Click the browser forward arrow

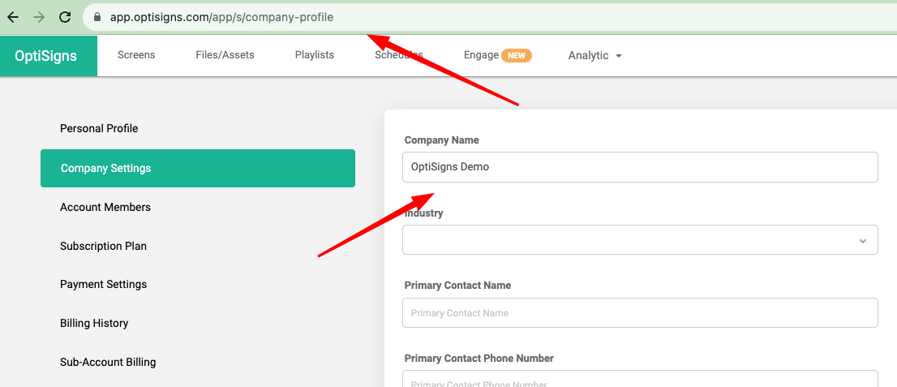39,17
